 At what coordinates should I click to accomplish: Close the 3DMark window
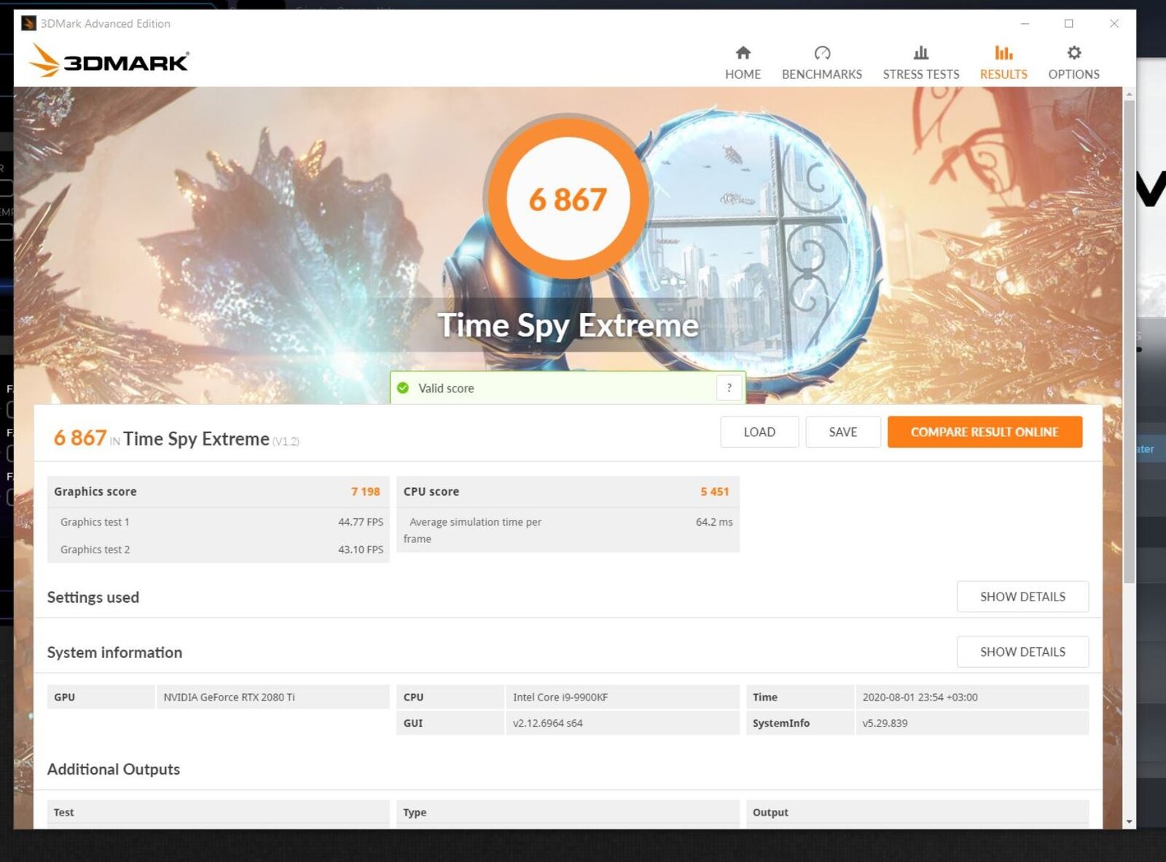pos(1114,23)
